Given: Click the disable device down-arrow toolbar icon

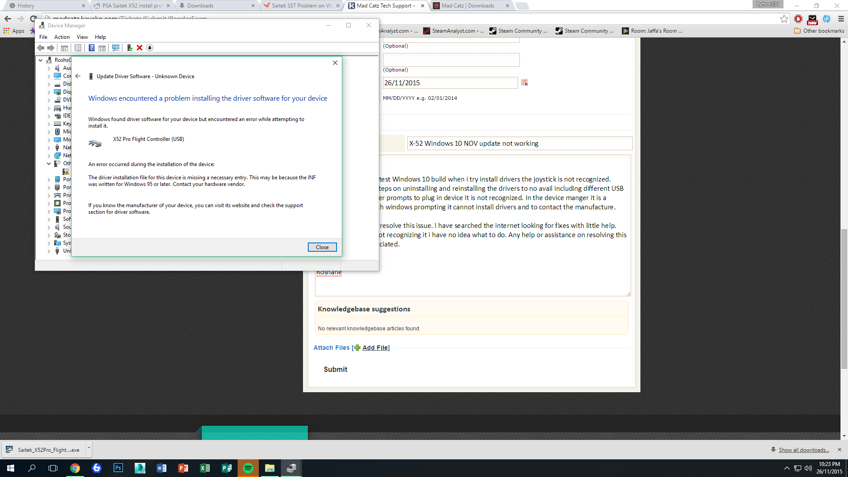Looking at the screenshot, I should 150,48.
